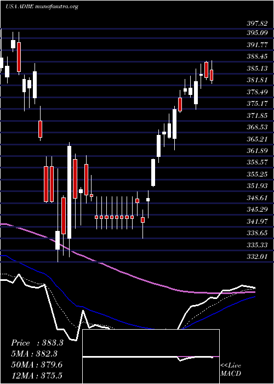Click the 358.57 price level label
The height and width of the screenshot is (384, 274).
point(256,162)
